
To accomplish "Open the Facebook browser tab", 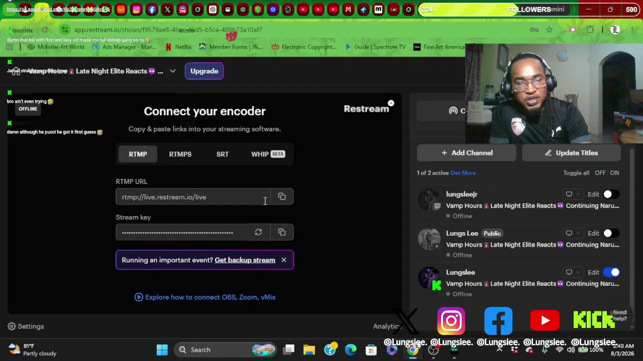I will point(152,10).
